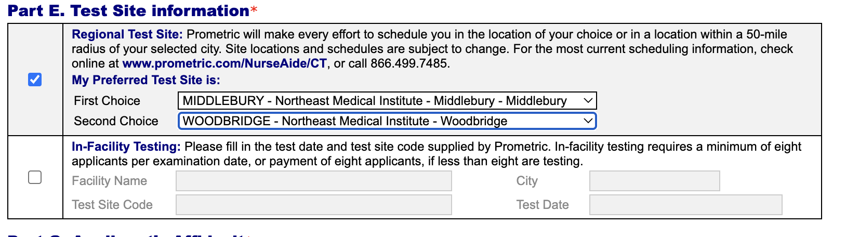Click the Test Site Code input field
Viewport: 846px width, 237px height.
click(313, 205)
